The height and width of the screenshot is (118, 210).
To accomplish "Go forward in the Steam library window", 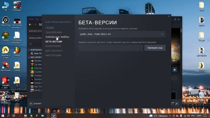I will click(x=35, y=25).
